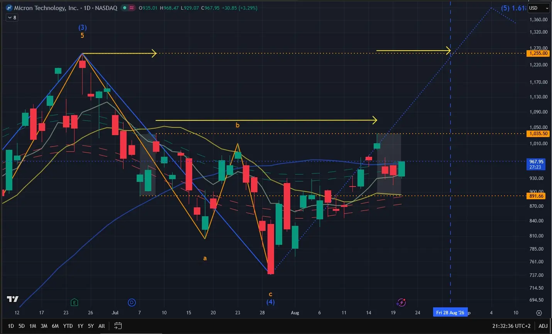Click the TradingView logo
The image size is (552, 334).
click(13, 299)
